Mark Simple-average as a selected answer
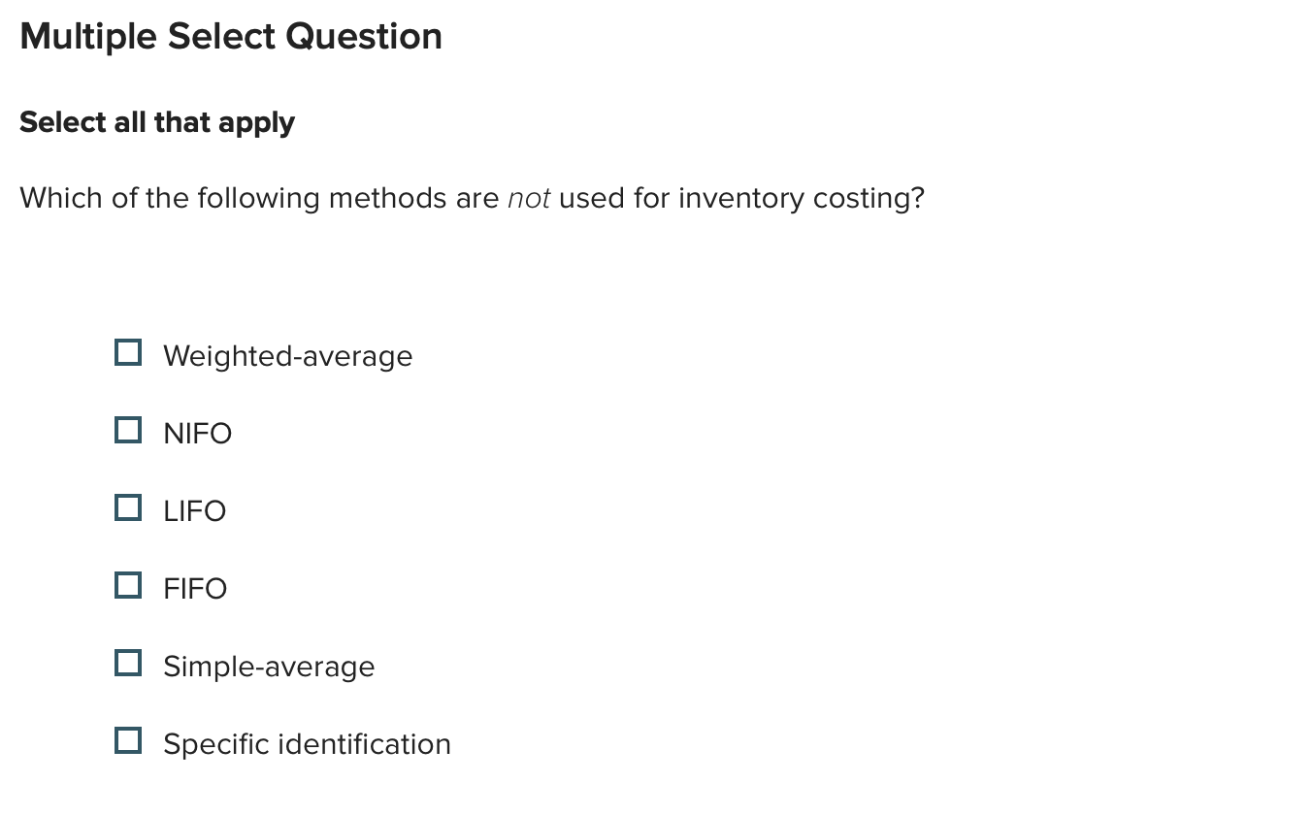 tap(127, 663)
